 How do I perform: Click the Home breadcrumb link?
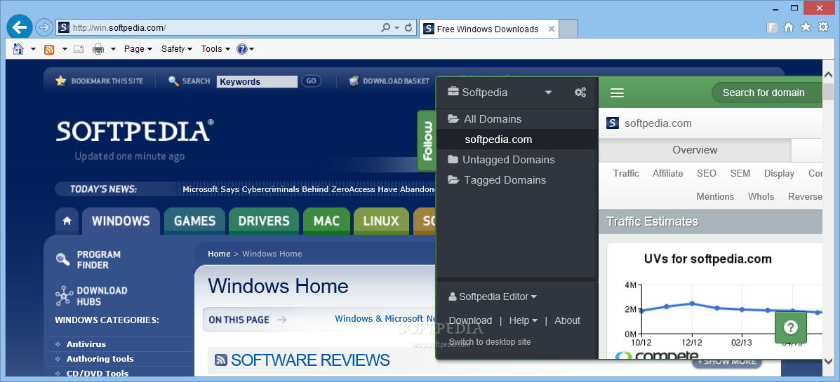click(x=219, y=254)
